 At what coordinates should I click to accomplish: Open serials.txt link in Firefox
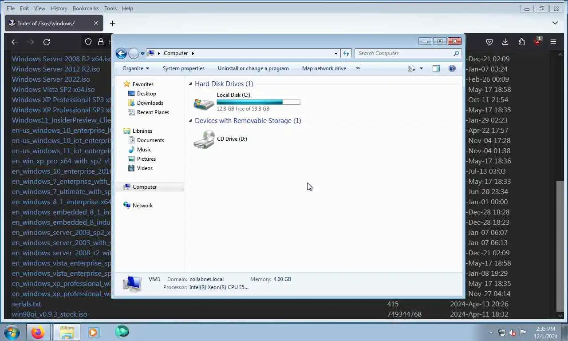click(26, 304)
